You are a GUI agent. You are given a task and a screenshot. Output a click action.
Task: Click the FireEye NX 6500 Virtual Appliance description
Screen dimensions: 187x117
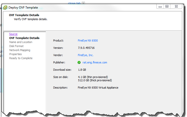[98, 88]
